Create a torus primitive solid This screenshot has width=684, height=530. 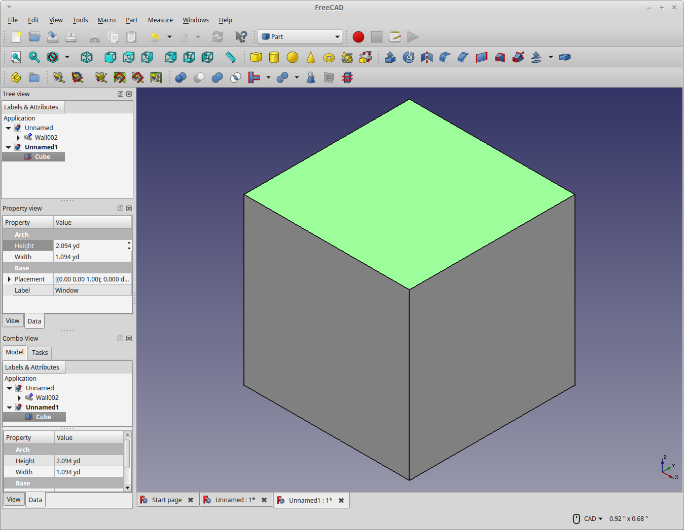(329, 57)
